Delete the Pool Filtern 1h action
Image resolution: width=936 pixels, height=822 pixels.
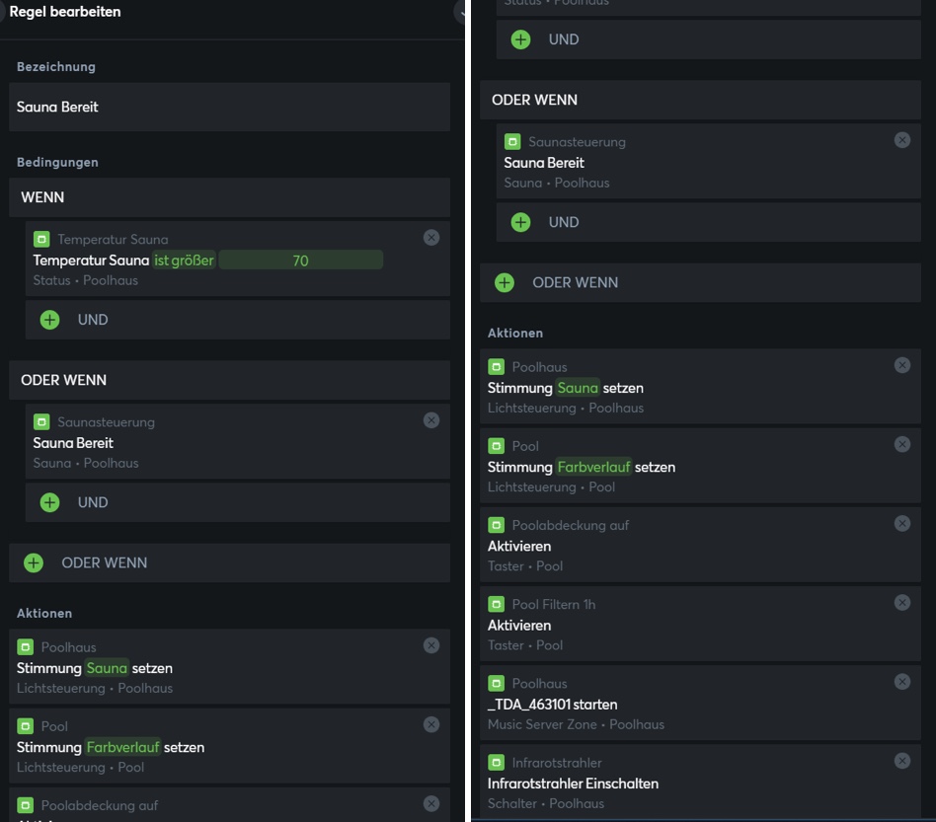901,603
